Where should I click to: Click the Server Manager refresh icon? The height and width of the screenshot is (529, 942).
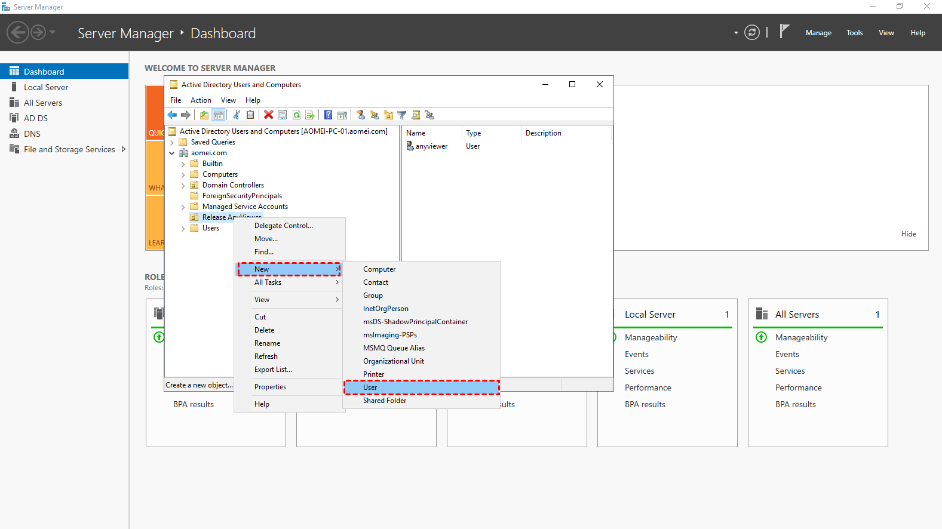coord(752,33)
